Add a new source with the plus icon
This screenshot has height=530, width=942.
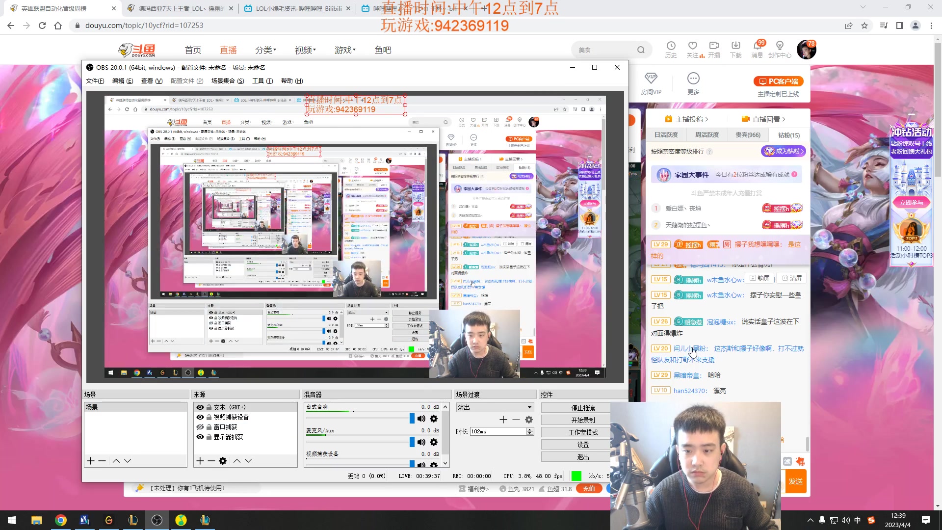tap(200, 461)
